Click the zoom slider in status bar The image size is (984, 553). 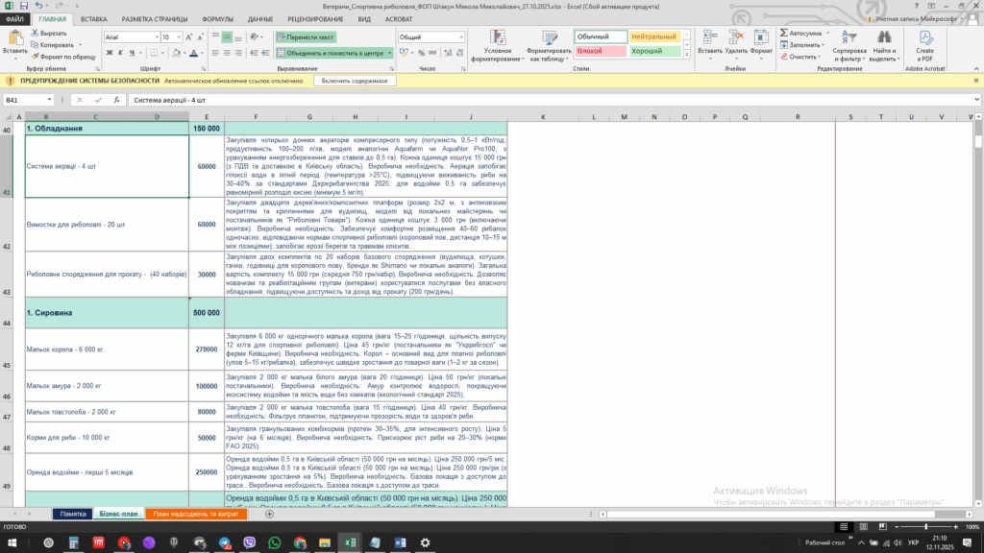pyautogui.click(x=926, y=527)
